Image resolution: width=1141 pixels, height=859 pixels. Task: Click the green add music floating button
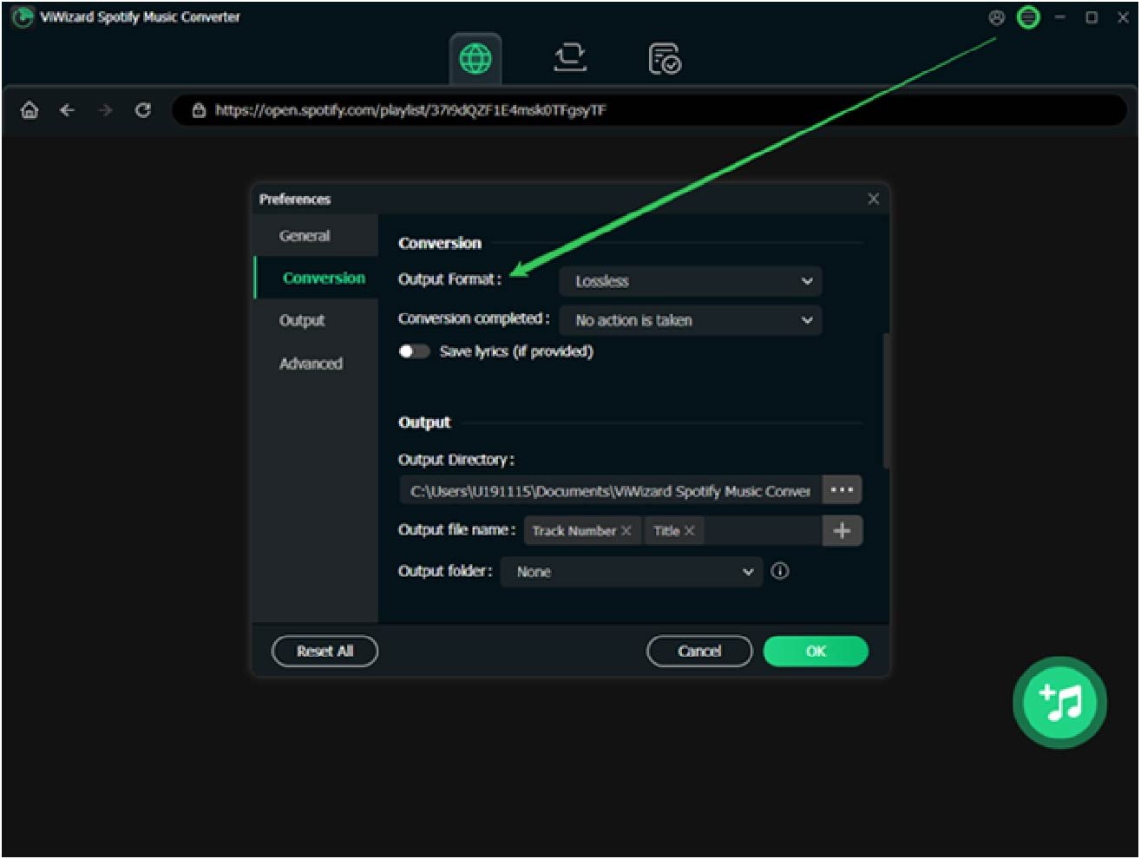tap(1059, 702)
